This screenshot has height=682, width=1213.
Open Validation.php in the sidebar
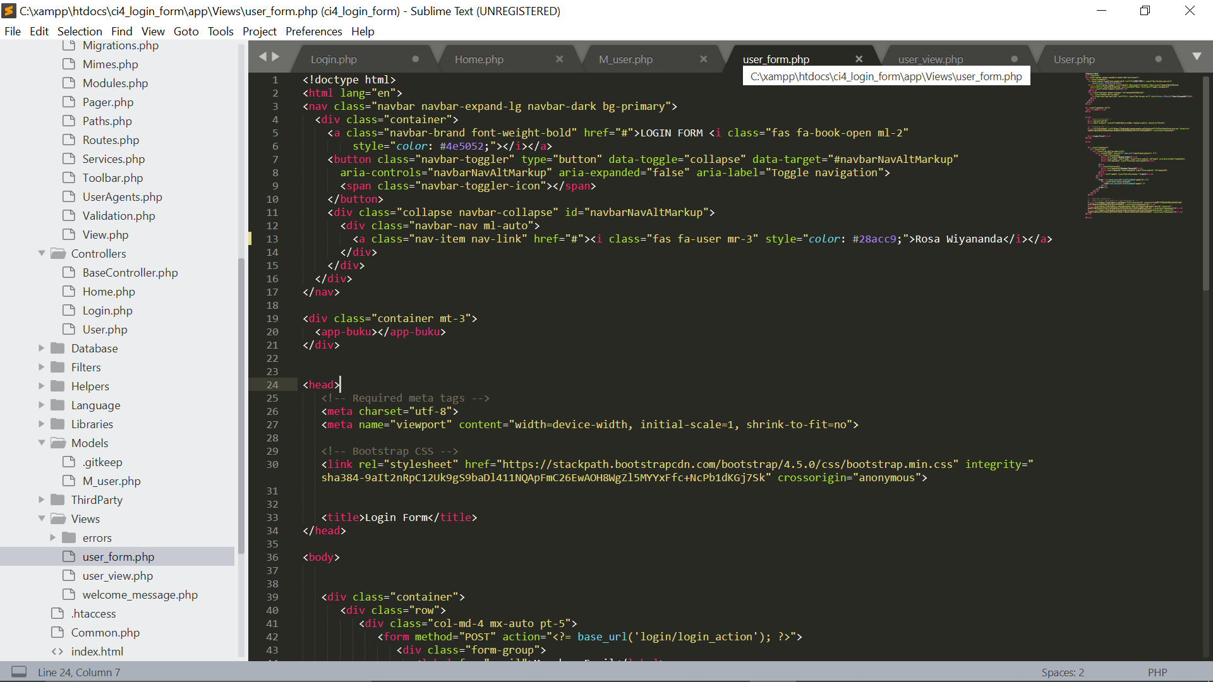119,216
